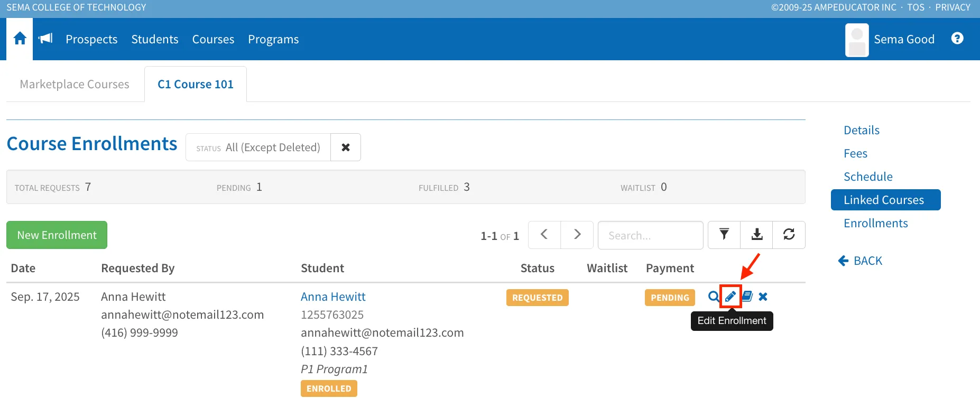Open the book icon in Anna Hewitt's row

tap(747, 297)
